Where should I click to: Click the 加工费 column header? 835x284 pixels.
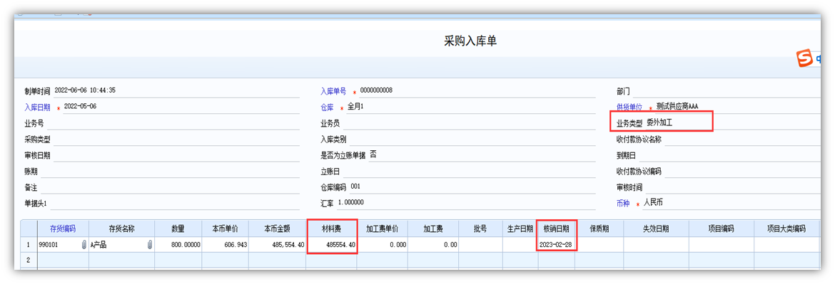coord(433,228)
